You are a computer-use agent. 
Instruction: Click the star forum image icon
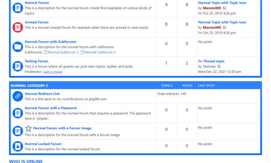click(28, 128)
